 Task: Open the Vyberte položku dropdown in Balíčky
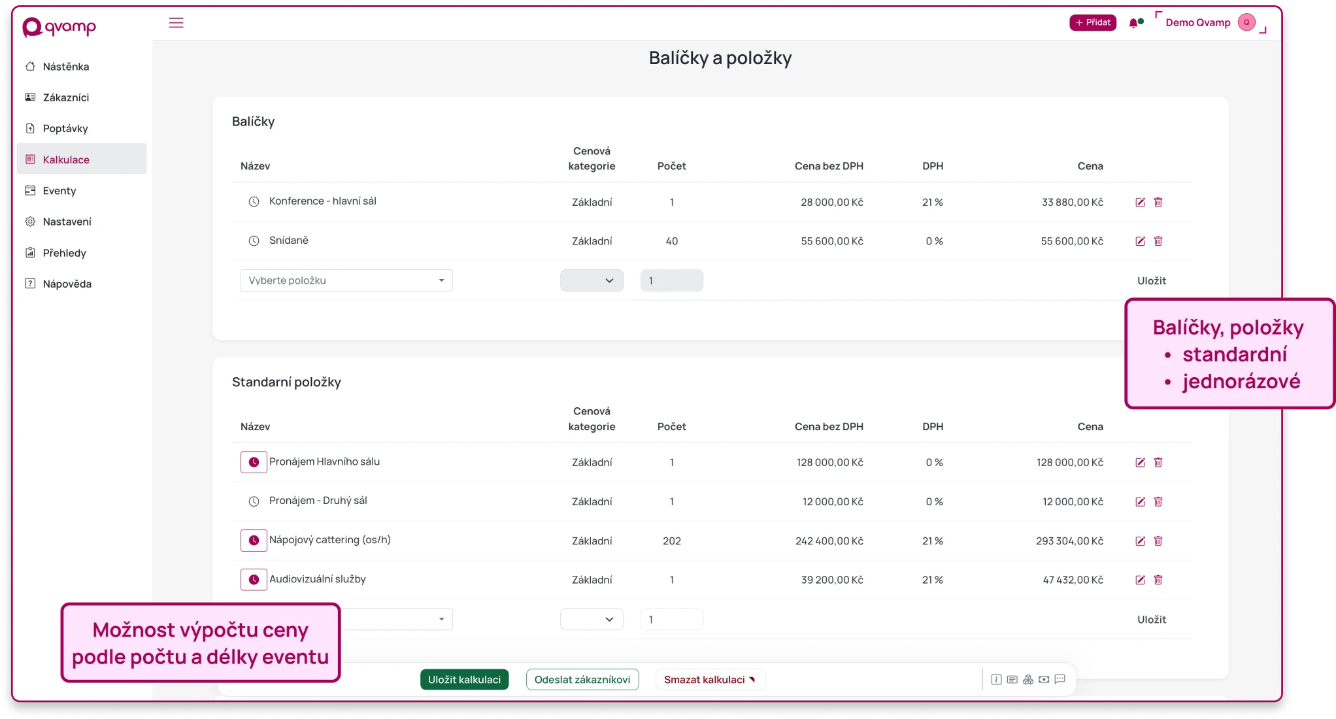tap(346, 280)
